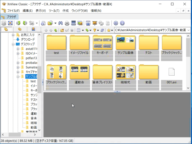
Task: Click the Search binoculars icon
Action: click(x=61, y=23)
